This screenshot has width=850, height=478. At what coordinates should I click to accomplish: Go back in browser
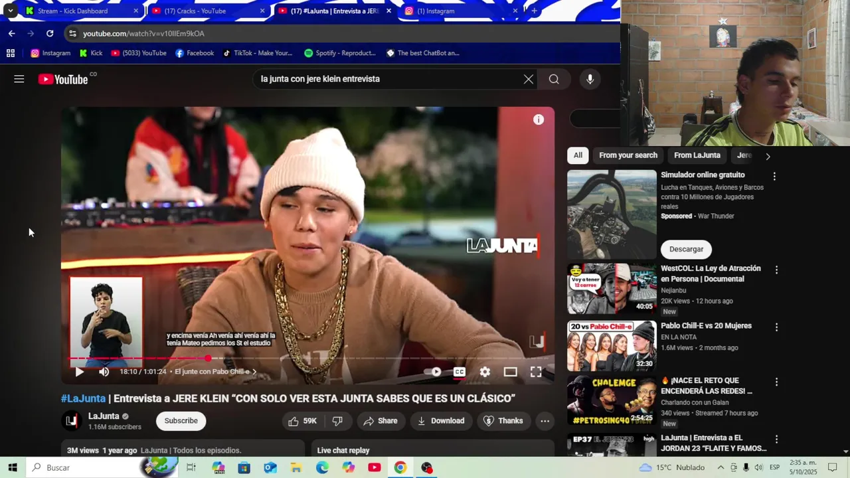coord(11,33)
